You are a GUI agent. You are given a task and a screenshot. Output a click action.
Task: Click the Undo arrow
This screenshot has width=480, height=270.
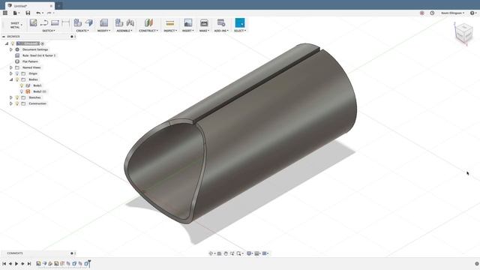click(38, 13)
